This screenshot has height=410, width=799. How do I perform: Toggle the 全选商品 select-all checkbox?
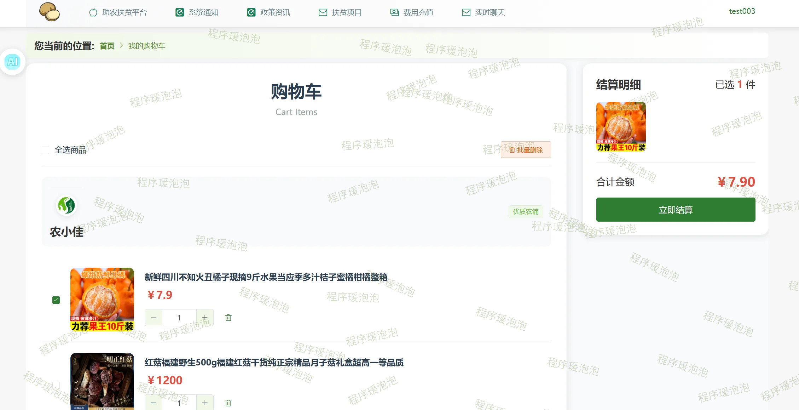point(45,150)
